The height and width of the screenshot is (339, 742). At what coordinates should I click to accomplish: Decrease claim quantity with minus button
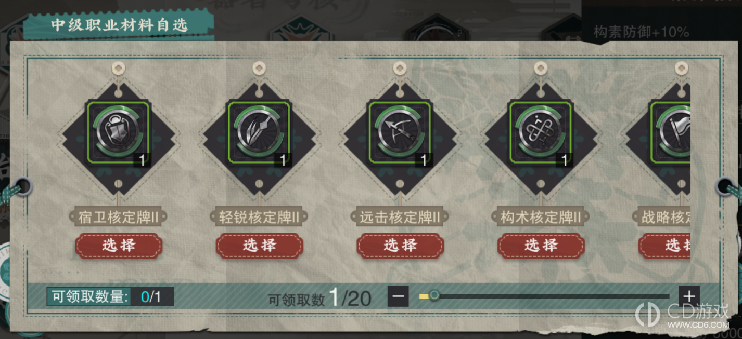pyautogui.click(x=398, y=296)
